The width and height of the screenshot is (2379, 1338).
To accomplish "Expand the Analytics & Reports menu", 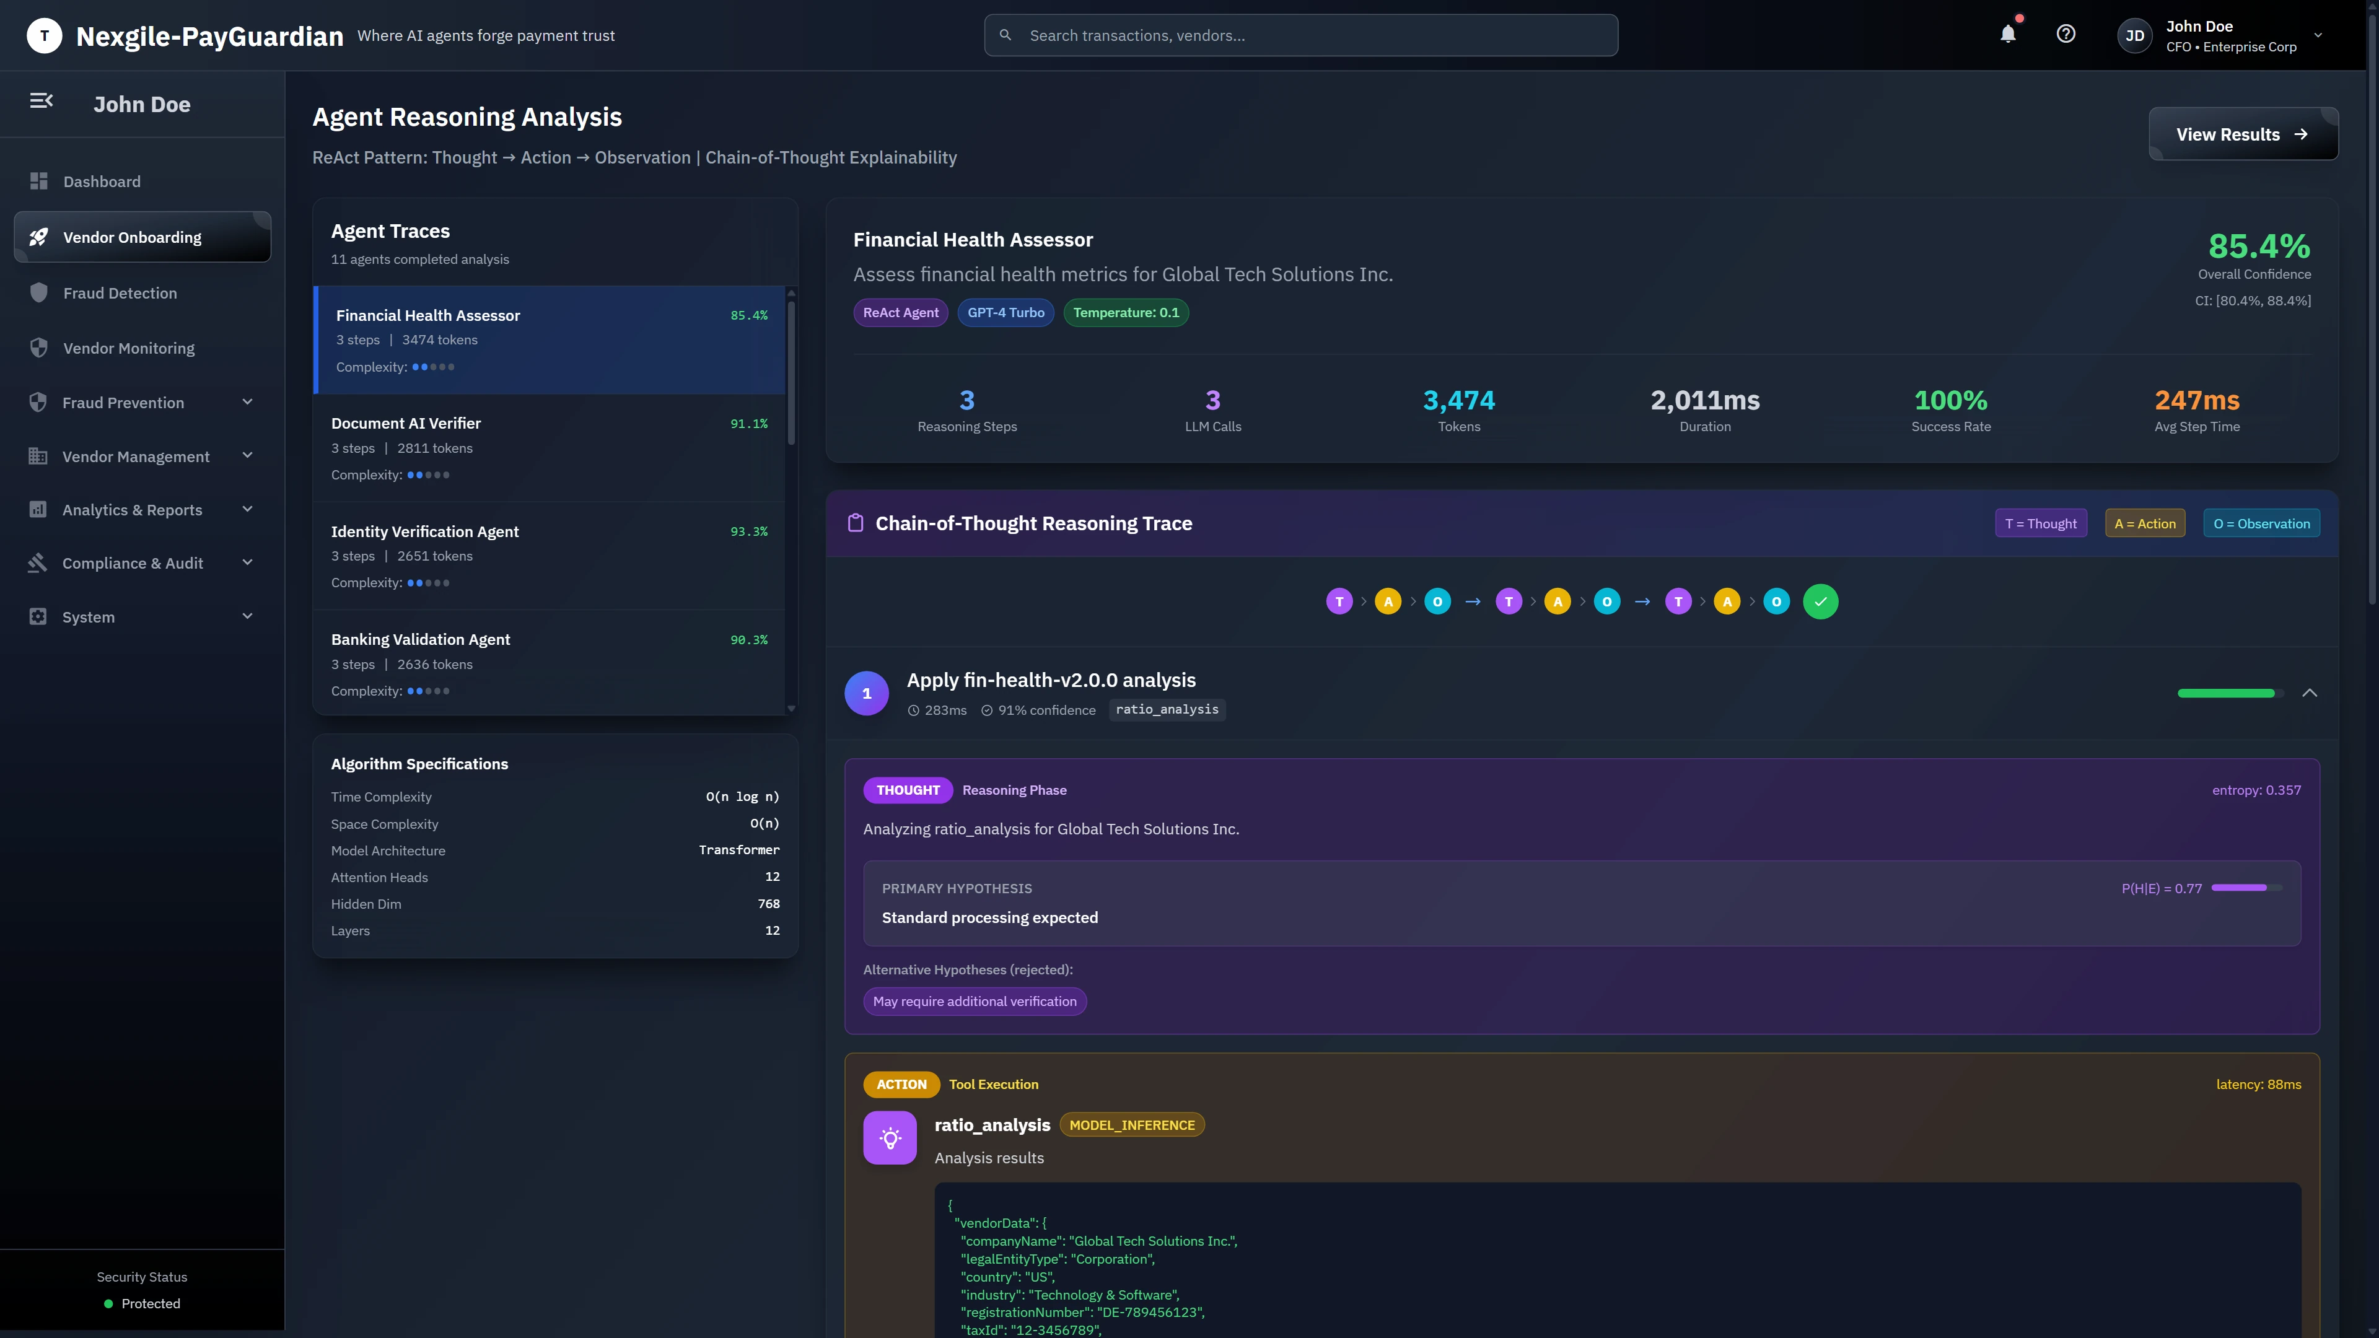I will click(x=247, y=509).
